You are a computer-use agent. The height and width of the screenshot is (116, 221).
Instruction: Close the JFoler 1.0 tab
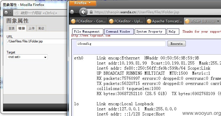click(x=218, y=21)
